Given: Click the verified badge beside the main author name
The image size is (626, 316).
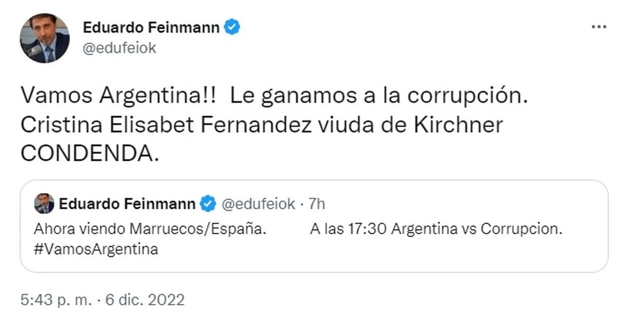Looking at the screenshot, I should [233, 28].
